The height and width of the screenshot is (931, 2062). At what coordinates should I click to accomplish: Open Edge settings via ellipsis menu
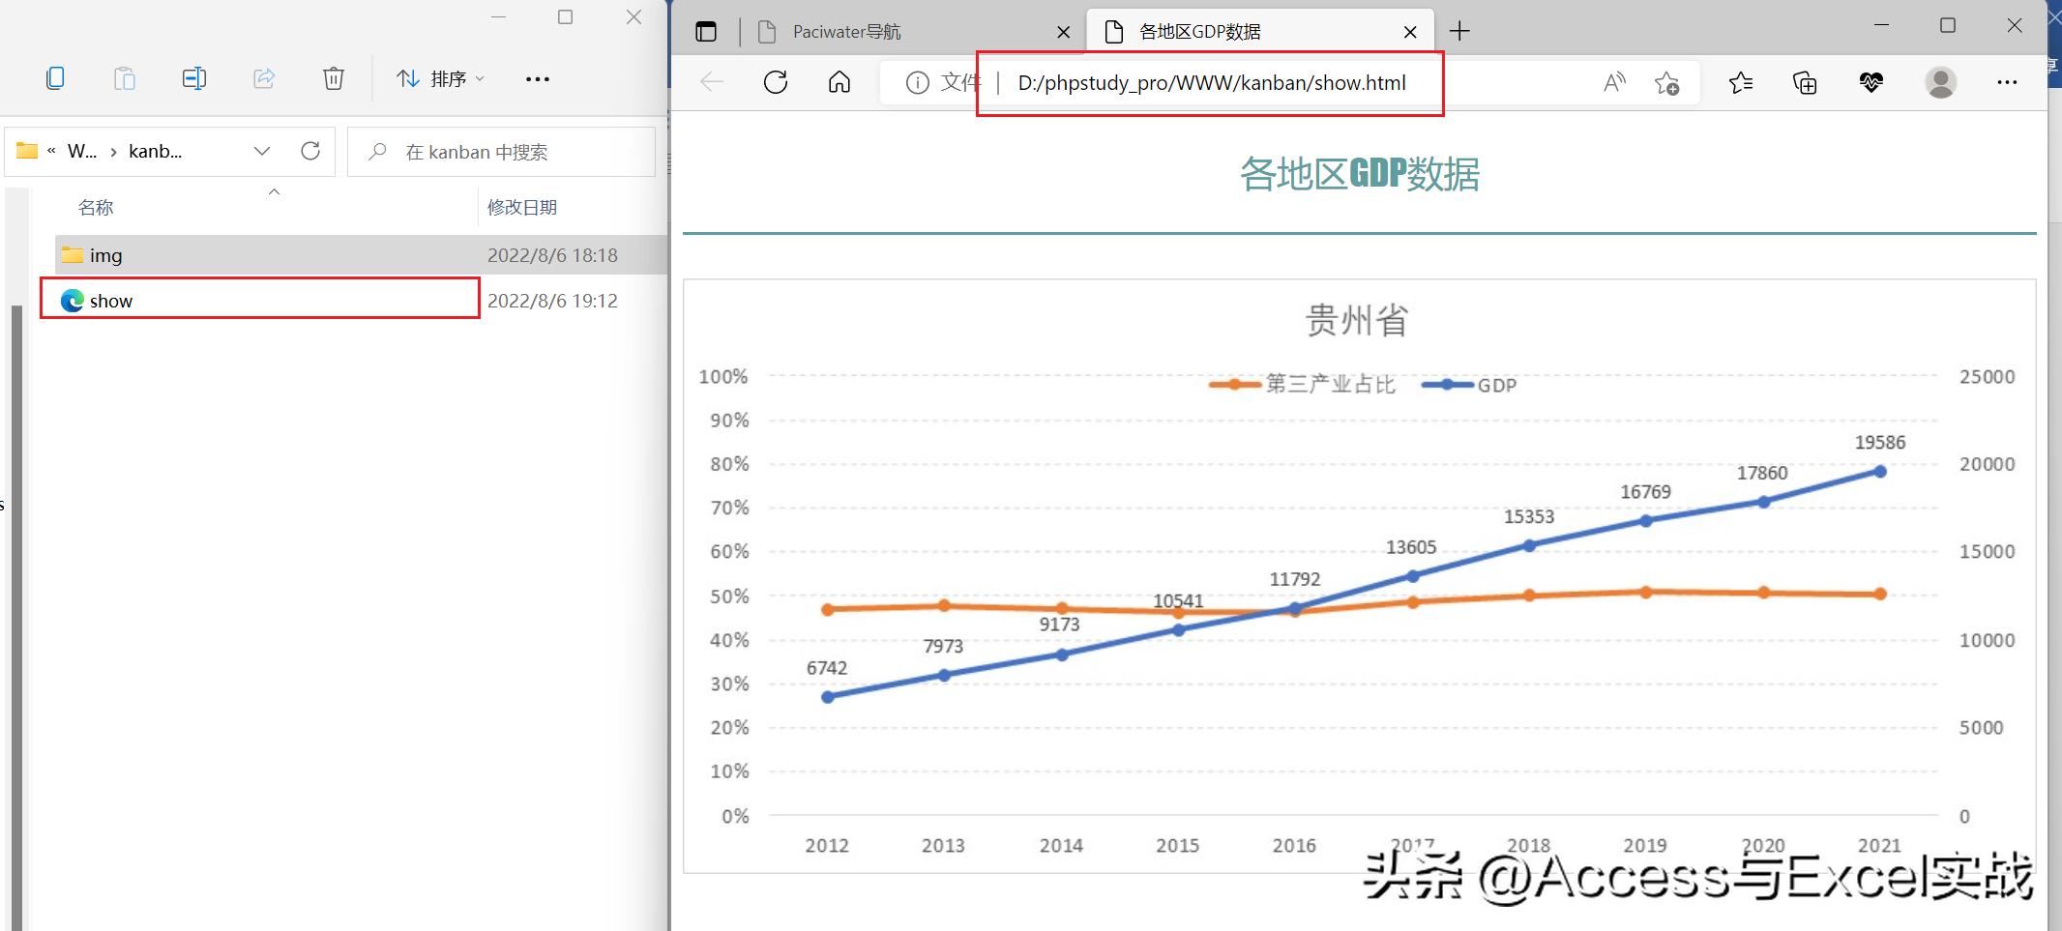click(x=2006, y=82)
